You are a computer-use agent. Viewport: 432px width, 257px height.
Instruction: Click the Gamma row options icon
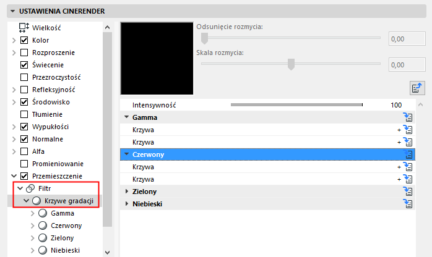tap(408, 117)
